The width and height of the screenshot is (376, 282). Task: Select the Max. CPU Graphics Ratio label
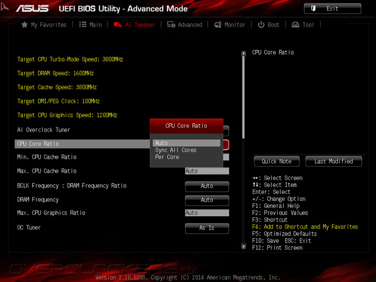pos(51,213)
